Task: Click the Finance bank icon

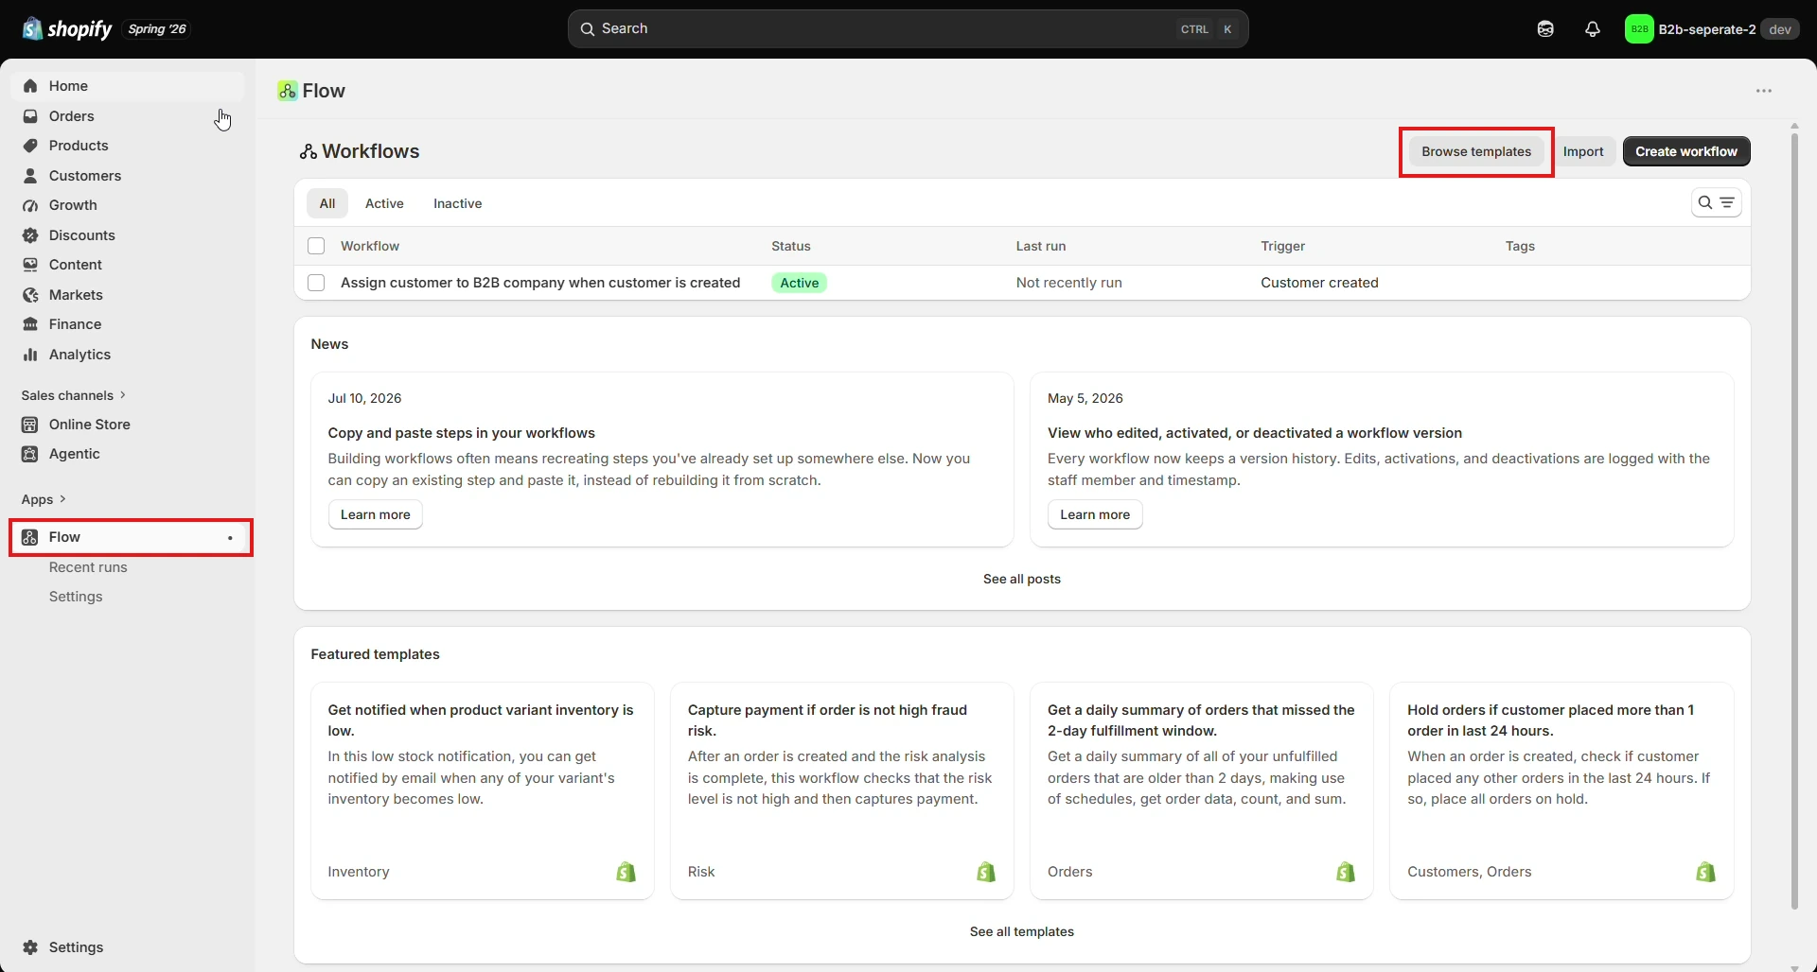Action: tap(30, 324)
